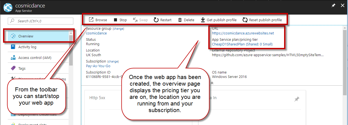Click the Browse external-link icon
The width and height of the screenshot is (348, 125).
coord(91,20)
